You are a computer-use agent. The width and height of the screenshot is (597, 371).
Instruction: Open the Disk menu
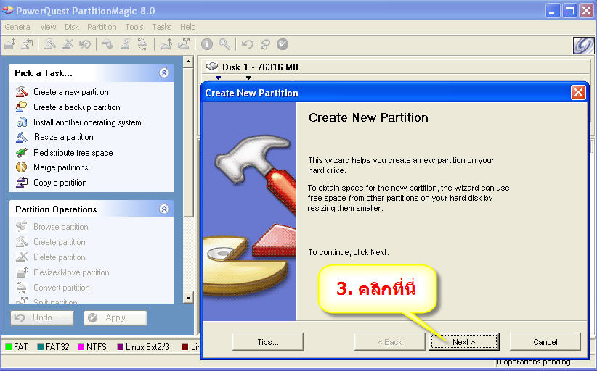72,27
